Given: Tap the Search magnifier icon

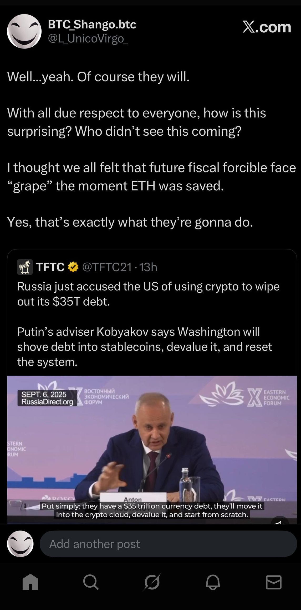Looking at the screenshot, I should point(91,582).
